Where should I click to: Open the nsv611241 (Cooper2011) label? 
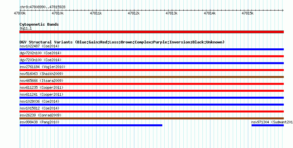point(41,94)
